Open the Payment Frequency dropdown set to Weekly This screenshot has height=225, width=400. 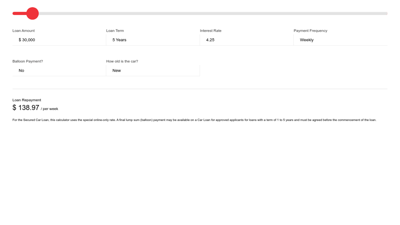pos(340,40)
